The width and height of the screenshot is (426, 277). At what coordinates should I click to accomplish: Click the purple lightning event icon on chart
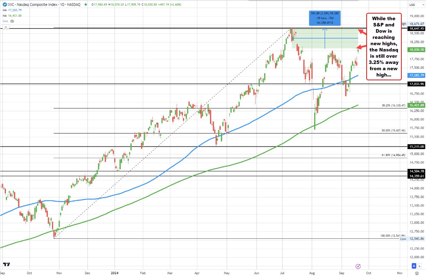(x=357, y=266)
